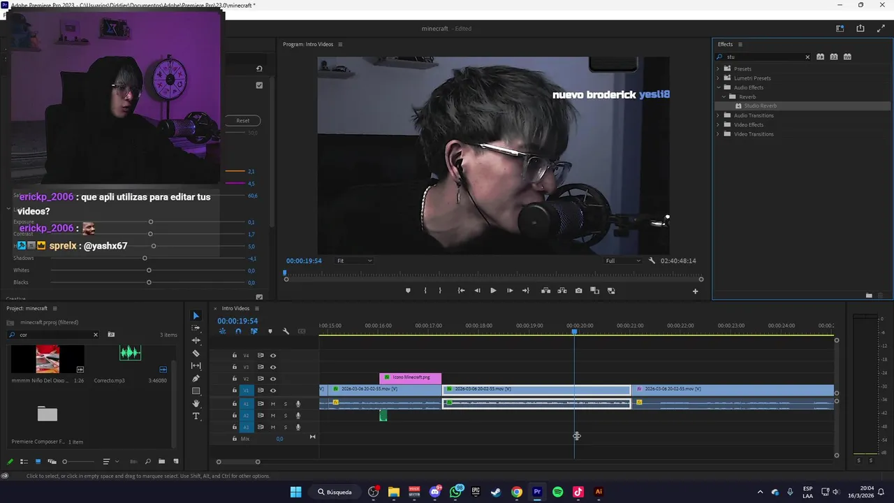This screenshot has height=503, width=894.
Task: Select the Track Select Forward tool
Action: 196,328
